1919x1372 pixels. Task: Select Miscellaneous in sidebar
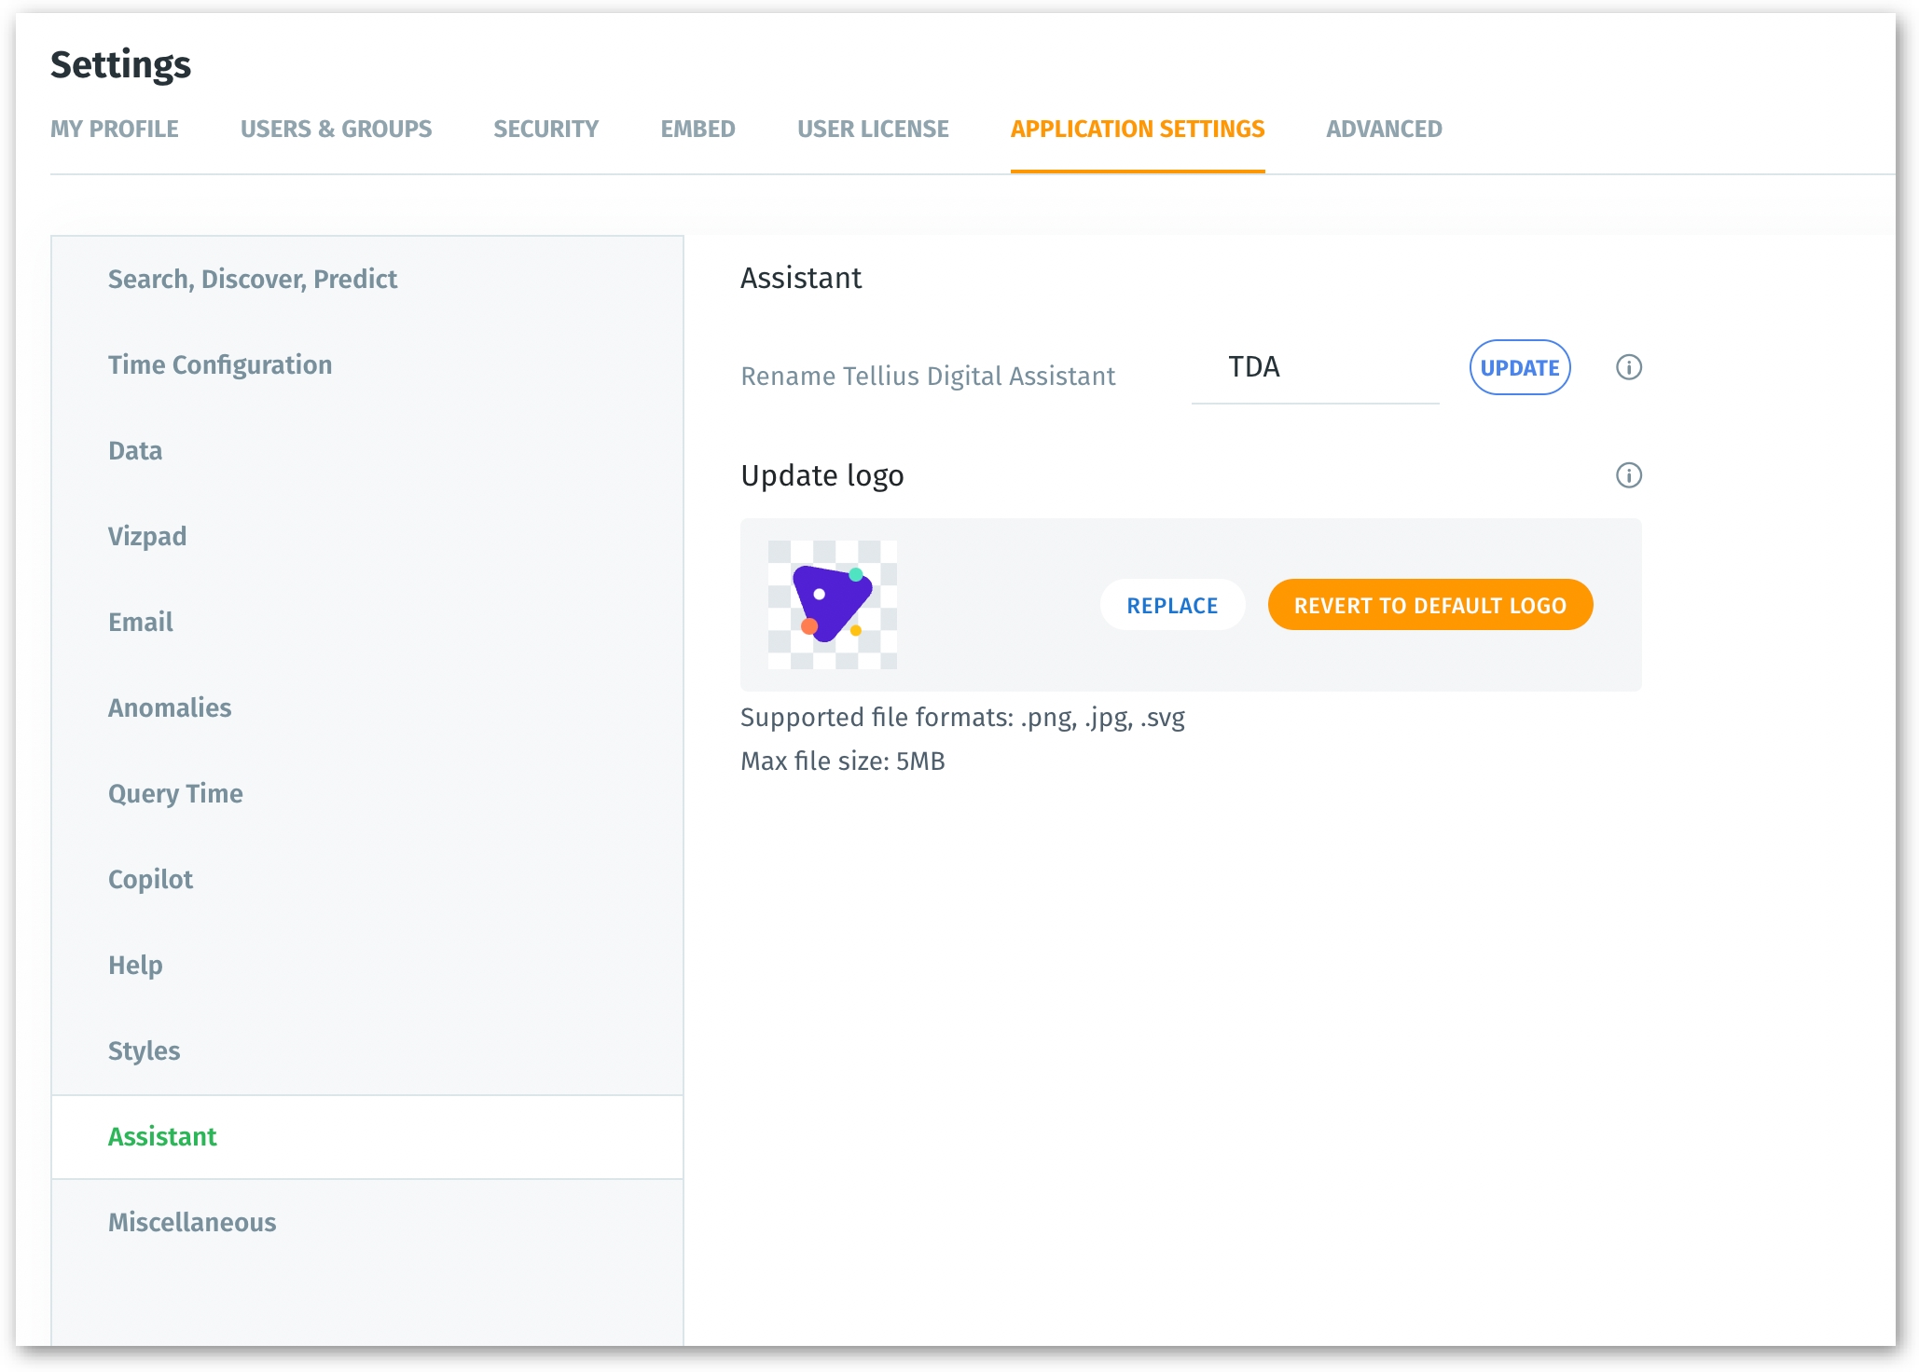[x=192, y=1223]
